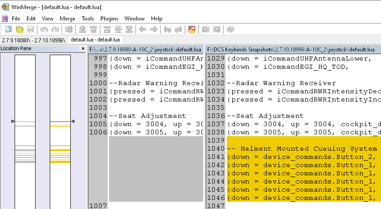Click the left bar in Location Pane
The width and height of the screenshot is (381, 209).
[25, 132]
